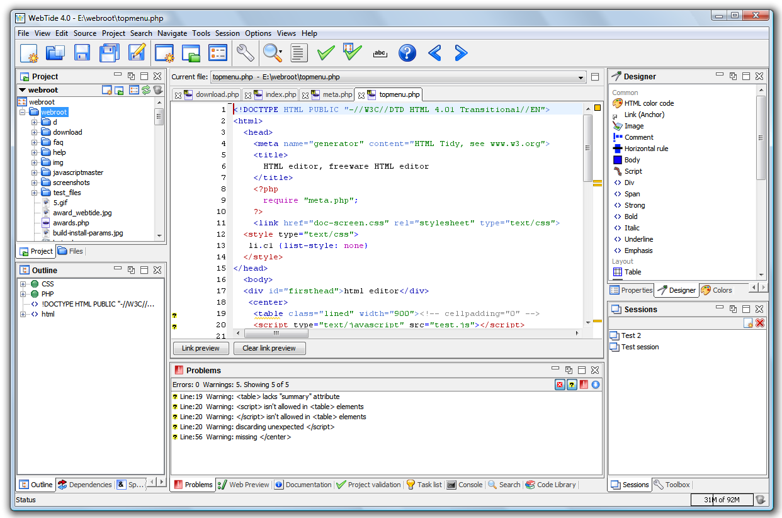This screenshot has height=518, width=782.
Task: Open the search tool dropdown arrow
Action: click(281, 53)
